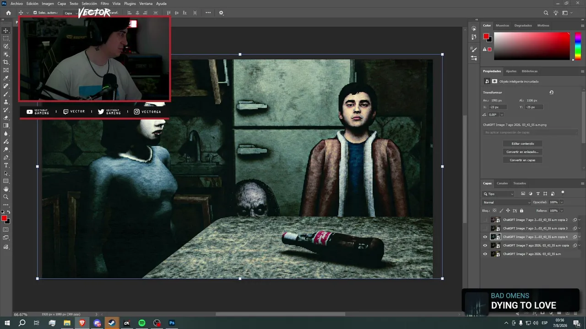Open the Capa auto-select dropdown
Screen dimensions: 586x329
[x=70, y=13]
